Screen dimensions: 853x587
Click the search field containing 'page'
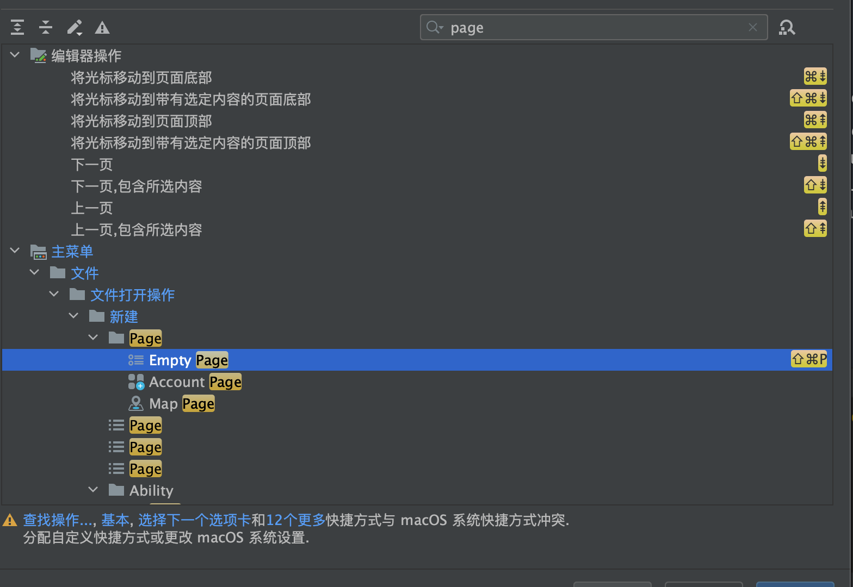[594, 27]
